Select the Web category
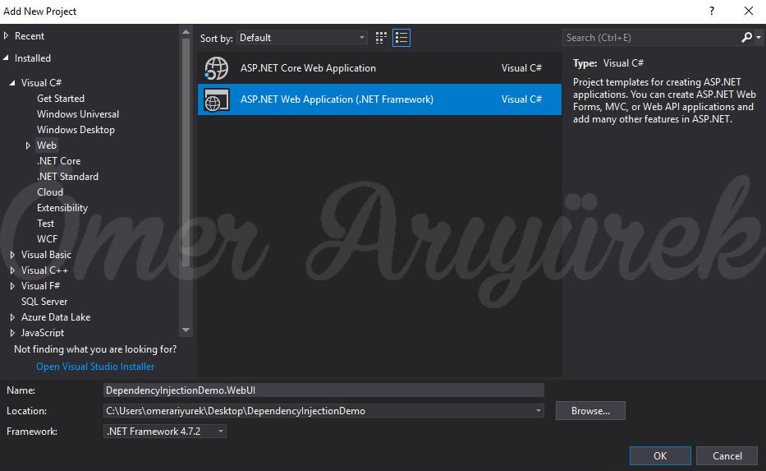 click(47, 145)
